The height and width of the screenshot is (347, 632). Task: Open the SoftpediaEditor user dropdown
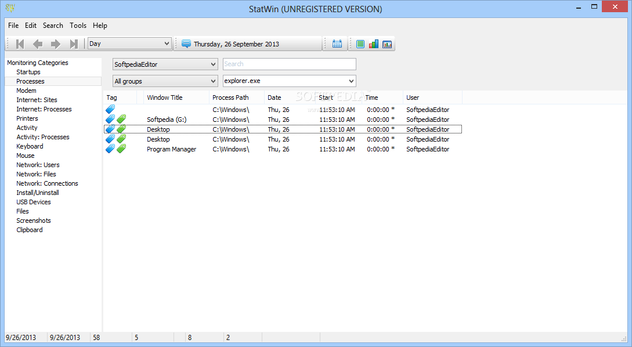[165, 64]
